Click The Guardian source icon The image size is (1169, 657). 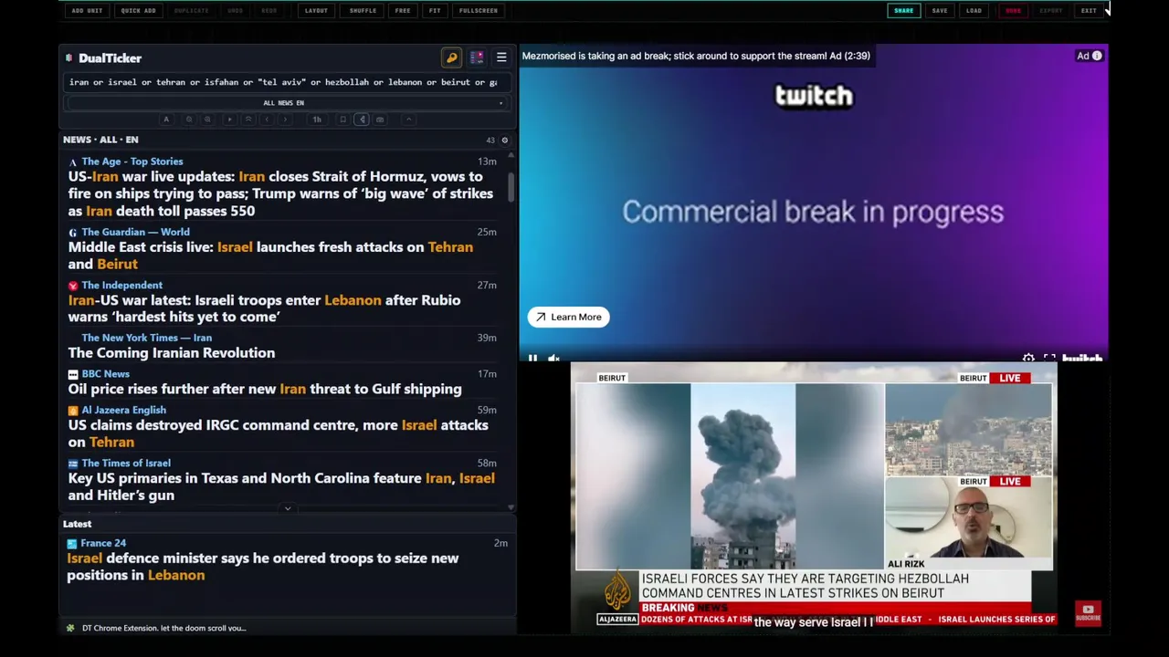coord(73,232)
